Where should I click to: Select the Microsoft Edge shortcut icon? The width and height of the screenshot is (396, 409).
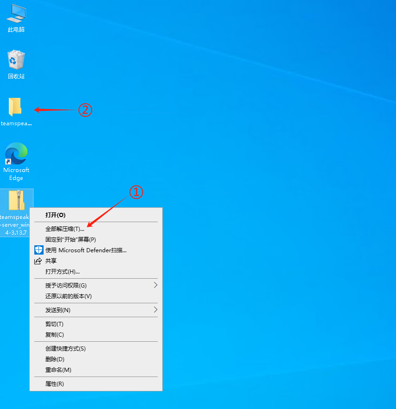pos(16,153)
